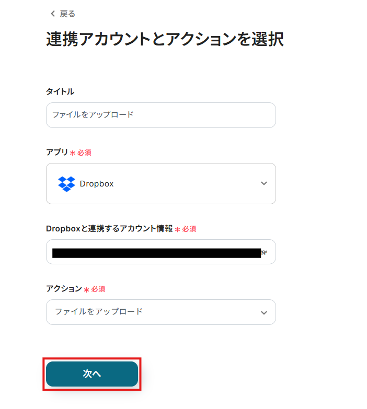Click the asterisk next to アクション label
367x409 pixels.
click(x=86, y=289)
